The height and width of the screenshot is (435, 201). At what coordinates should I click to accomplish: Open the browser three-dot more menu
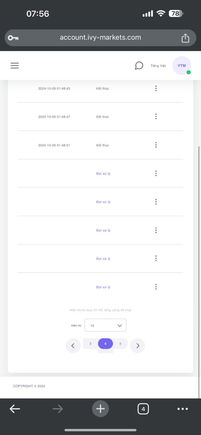coord(183,409)
